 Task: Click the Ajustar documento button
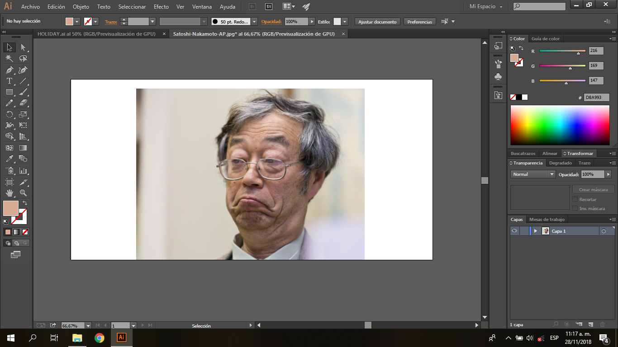(x=377, y=22)
